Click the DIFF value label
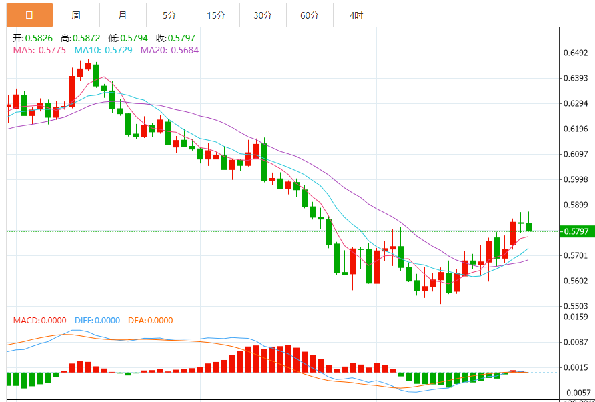The width and height of the screenshot is (595, 402). coord(97,321)
